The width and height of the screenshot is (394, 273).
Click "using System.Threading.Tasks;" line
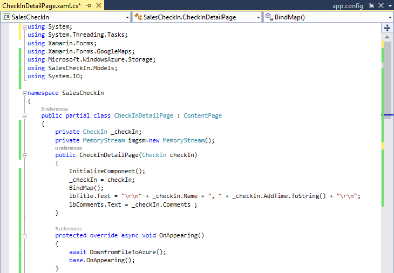tap(78, 35)
